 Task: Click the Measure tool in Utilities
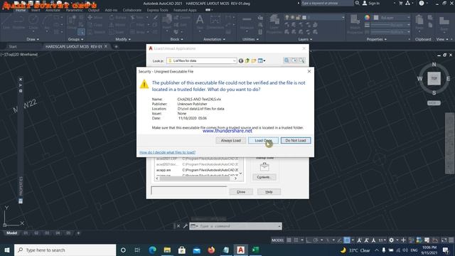click(x=247, y=22)
